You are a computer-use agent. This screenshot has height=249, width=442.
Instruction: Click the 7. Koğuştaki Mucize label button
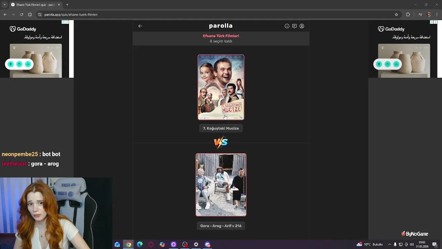[x=221, y=128]
